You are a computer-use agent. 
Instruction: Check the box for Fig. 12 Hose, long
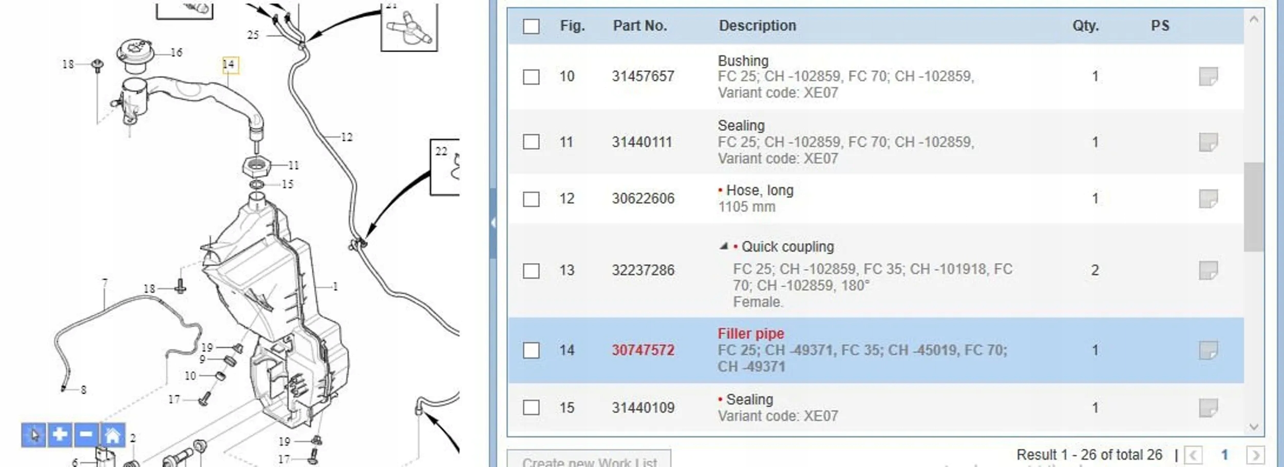531,199
